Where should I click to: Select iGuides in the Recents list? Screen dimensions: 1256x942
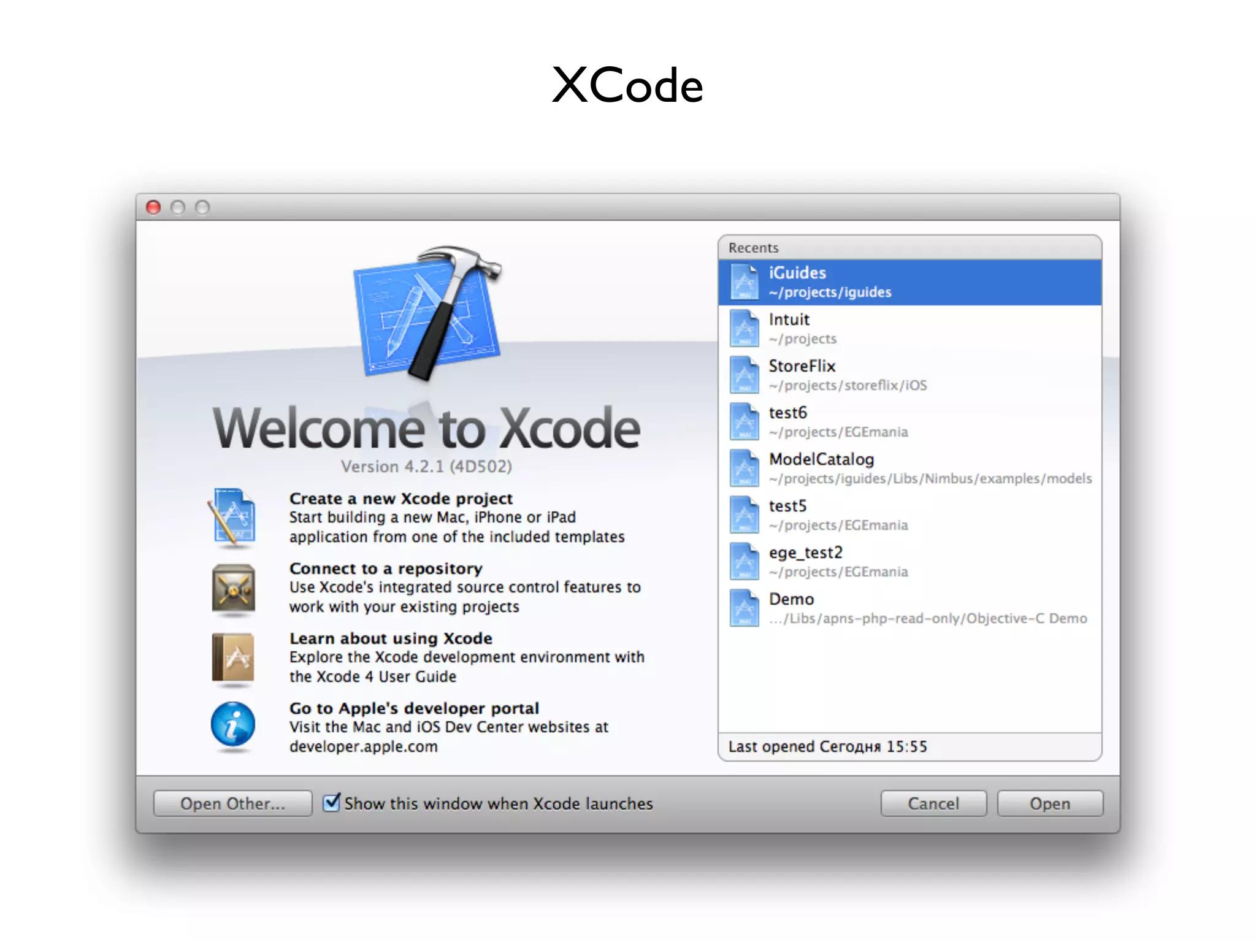910,282
